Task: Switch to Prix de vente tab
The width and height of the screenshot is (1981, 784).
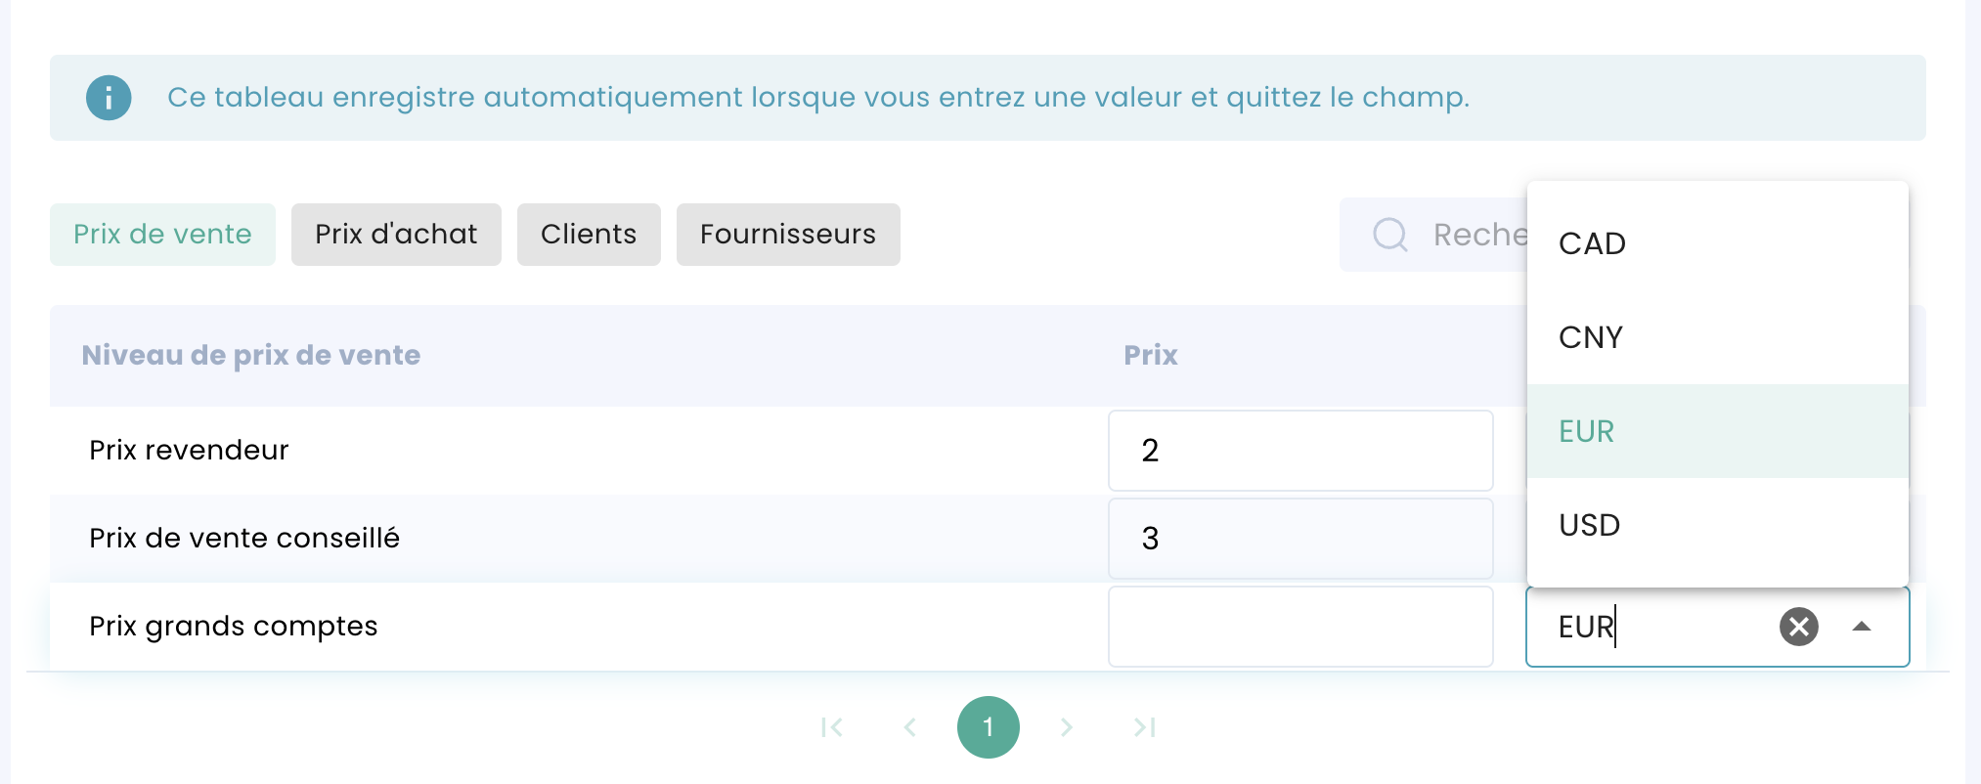Action: pos(162,235)
